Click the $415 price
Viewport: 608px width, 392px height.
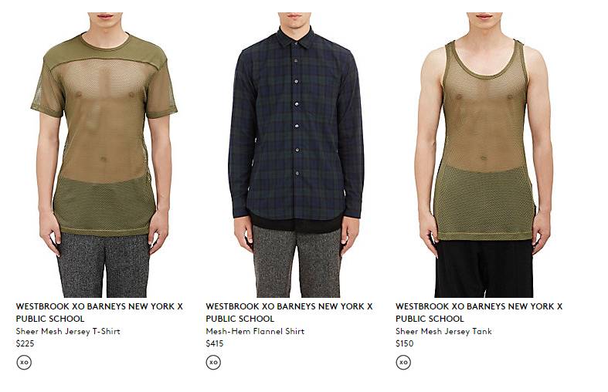[215, 343]
